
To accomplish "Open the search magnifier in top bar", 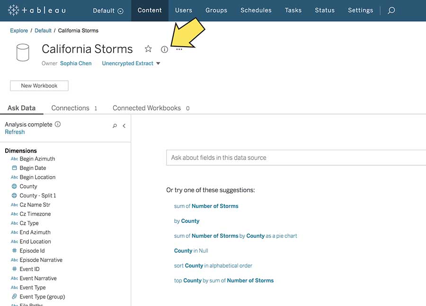I will pos(391,10).
